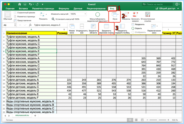Open Переключение окон dropdown
The image size is (184, 124).
pos(154,29)
